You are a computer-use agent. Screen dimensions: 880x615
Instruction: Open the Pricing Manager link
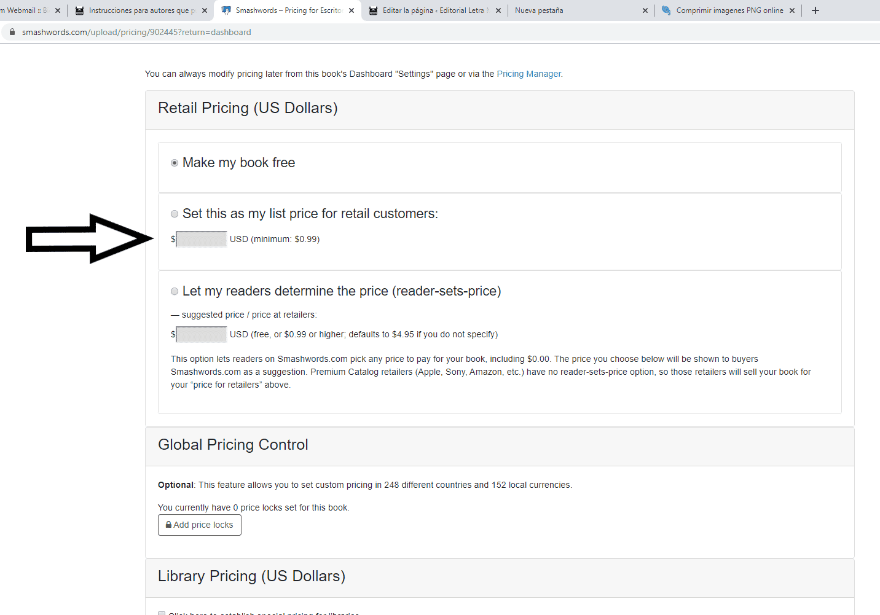(528, 74)
